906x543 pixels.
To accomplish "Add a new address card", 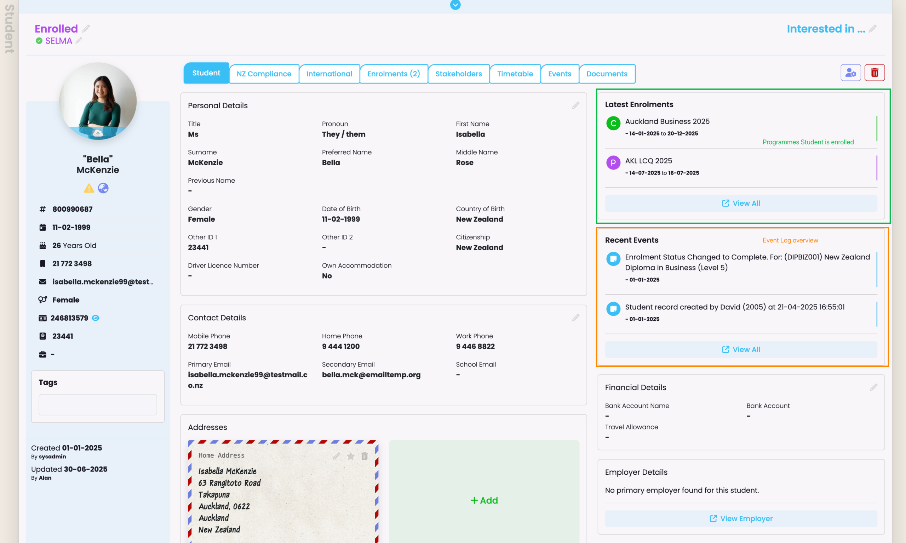I will click(483, 500).
